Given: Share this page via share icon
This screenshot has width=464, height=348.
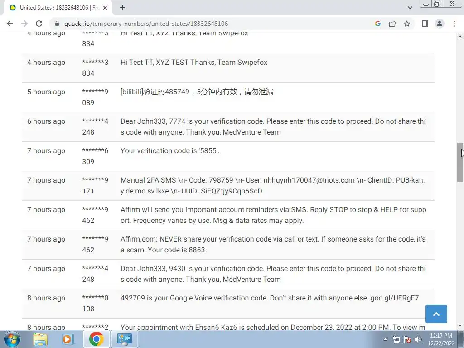Looking at the screenshot, I should point(392,24).
